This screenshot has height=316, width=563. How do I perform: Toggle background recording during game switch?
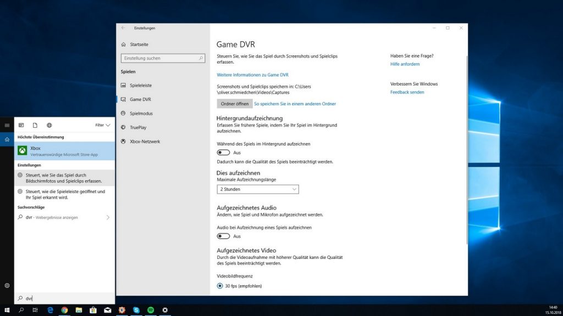[x=223, y=153]
